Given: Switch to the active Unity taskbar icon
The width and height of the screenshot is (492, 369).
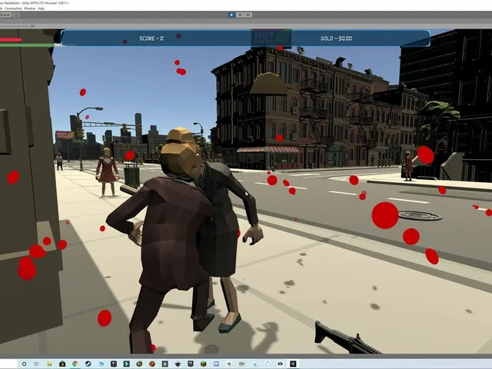Looking at the screenshot, I should [x=293, y=364].
